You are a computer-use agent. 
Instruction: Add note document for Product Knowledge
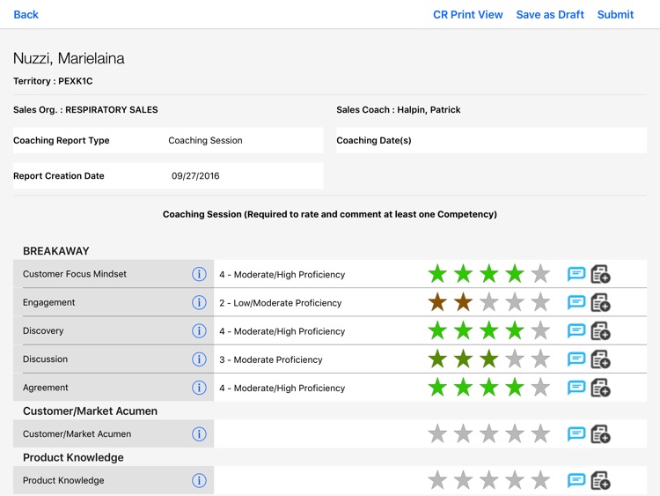pyautogui.click(x=601, y=480)
